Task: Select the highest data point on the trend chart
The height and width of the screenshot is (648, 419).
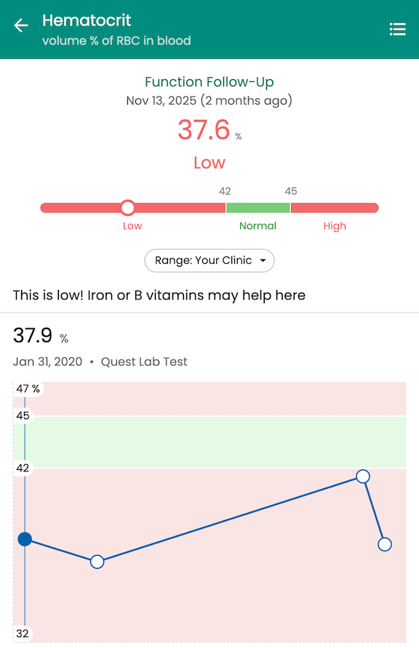Action: (x=363, y=477)
